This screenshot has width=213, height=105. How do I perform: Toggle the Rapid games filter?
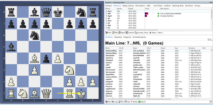(x=122, y=33)
